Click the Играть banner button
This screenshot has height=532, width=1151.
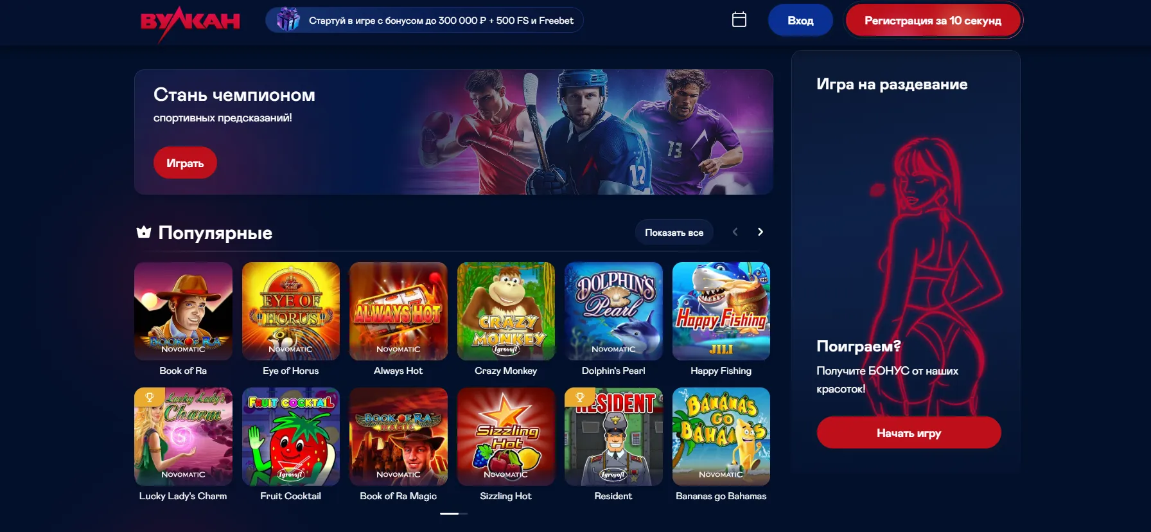185,163
